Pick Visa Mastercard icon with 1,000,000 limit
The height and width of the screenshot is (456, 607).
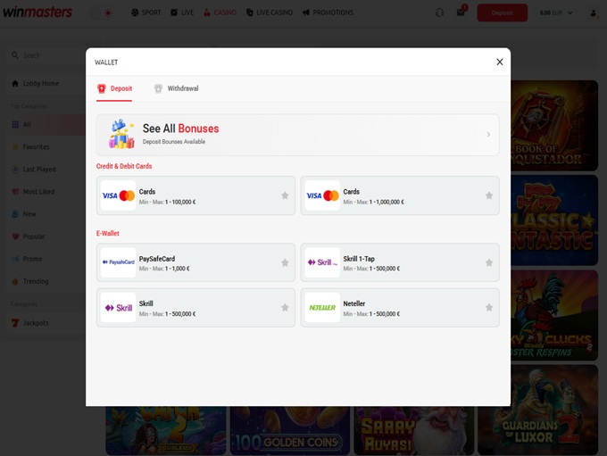tap(322, 195)
